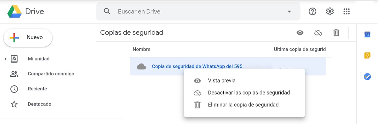Image resolution: width=378 pixels, height=124 pixels.
Task: Click the trash icon in the toolbar
Action: pos(336,33)
